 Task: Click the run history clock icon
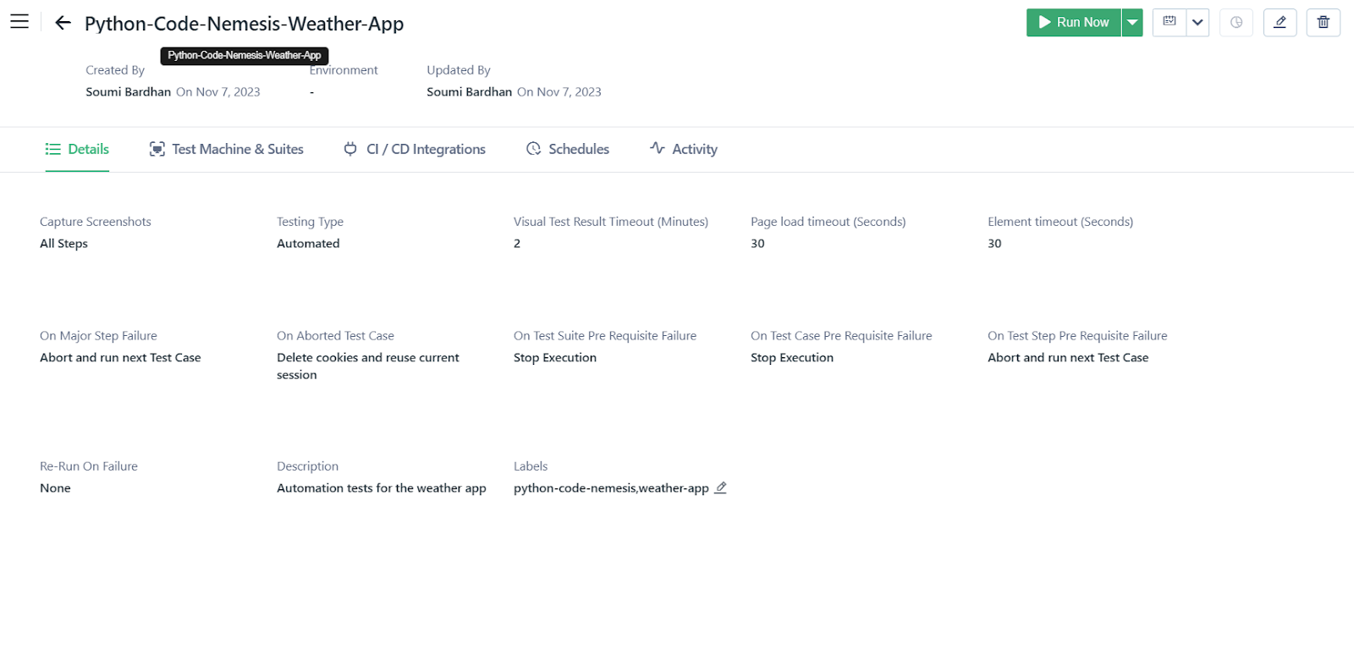click(1236, 23)
